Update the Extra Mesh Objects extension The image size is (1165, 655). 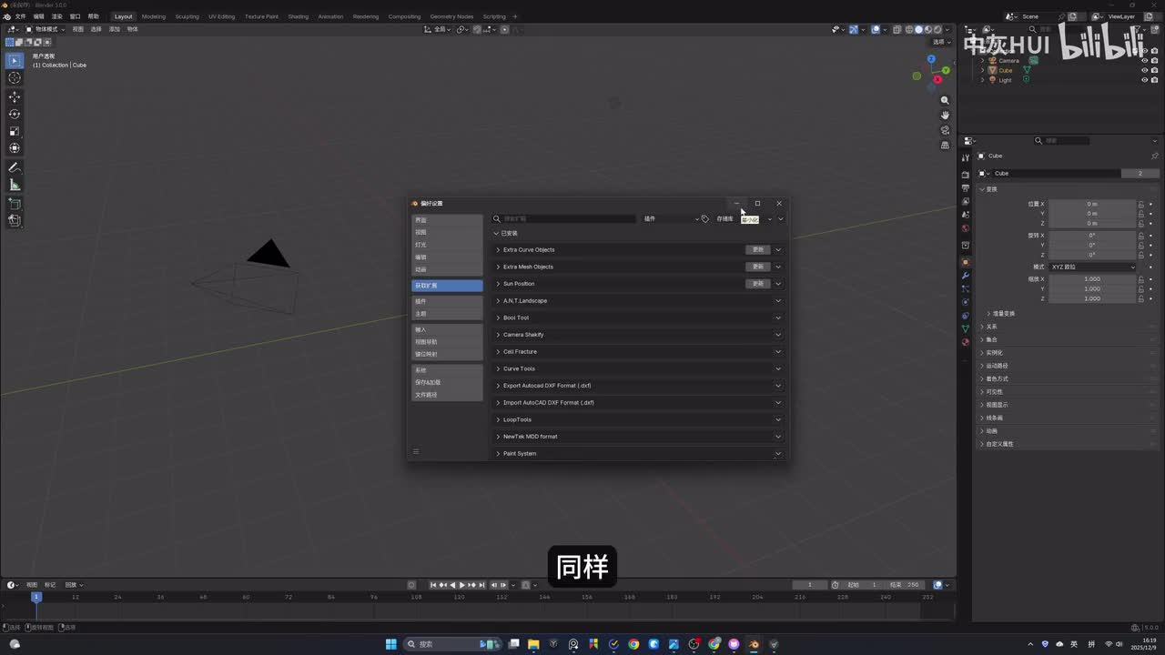point(758,267)
